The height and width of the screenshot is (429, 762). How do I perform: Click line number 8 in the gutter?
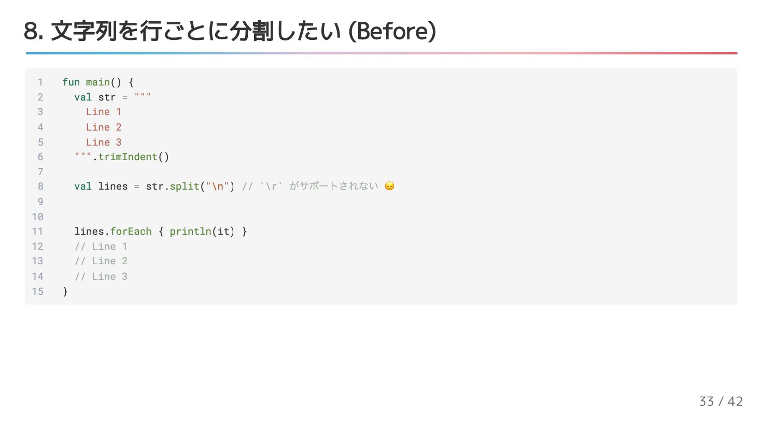pos(40,186)
